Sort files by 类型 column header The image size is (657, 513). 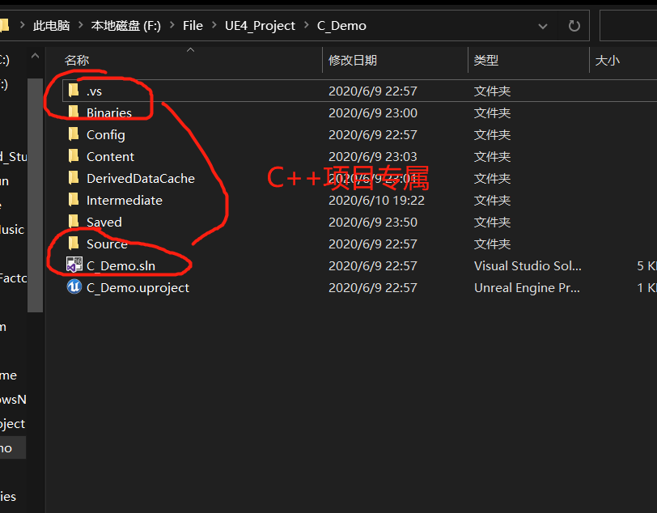click(x=486, y=61)
